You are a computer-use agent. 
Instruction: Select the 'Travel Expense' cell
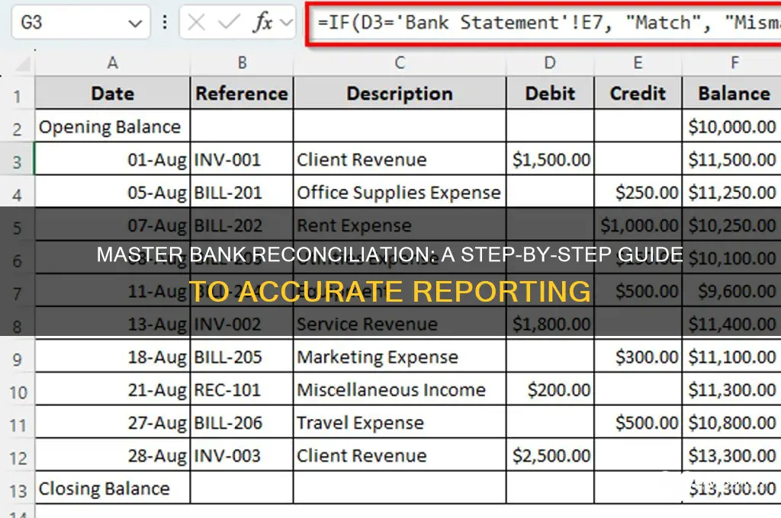(400, 423)
